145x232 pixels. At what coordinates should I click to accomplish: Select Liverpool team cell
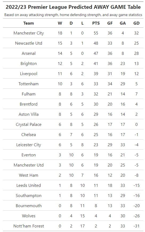click(x=29, y=74)
